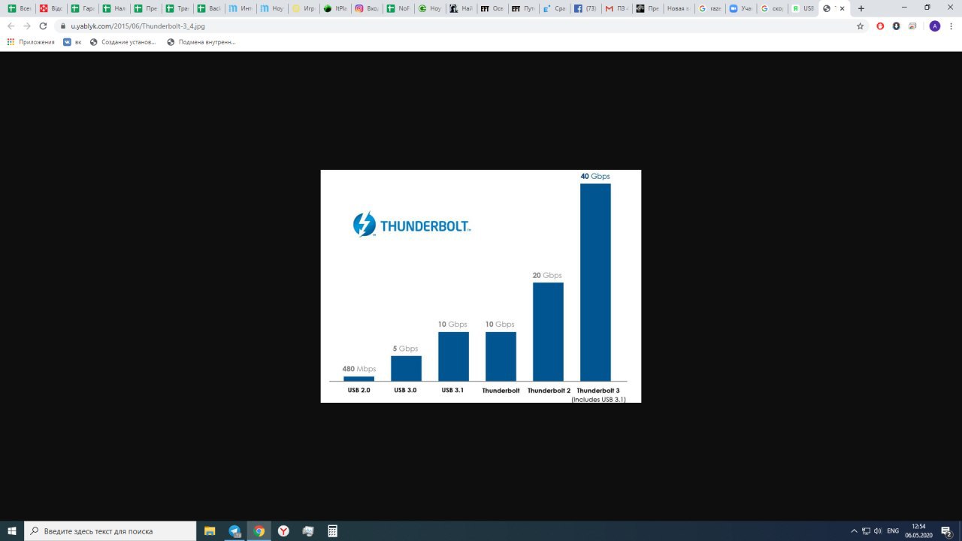Screen dimensions: 962x541
Task: Open File Explorer from the taskbar
Action: pos(210,530)
